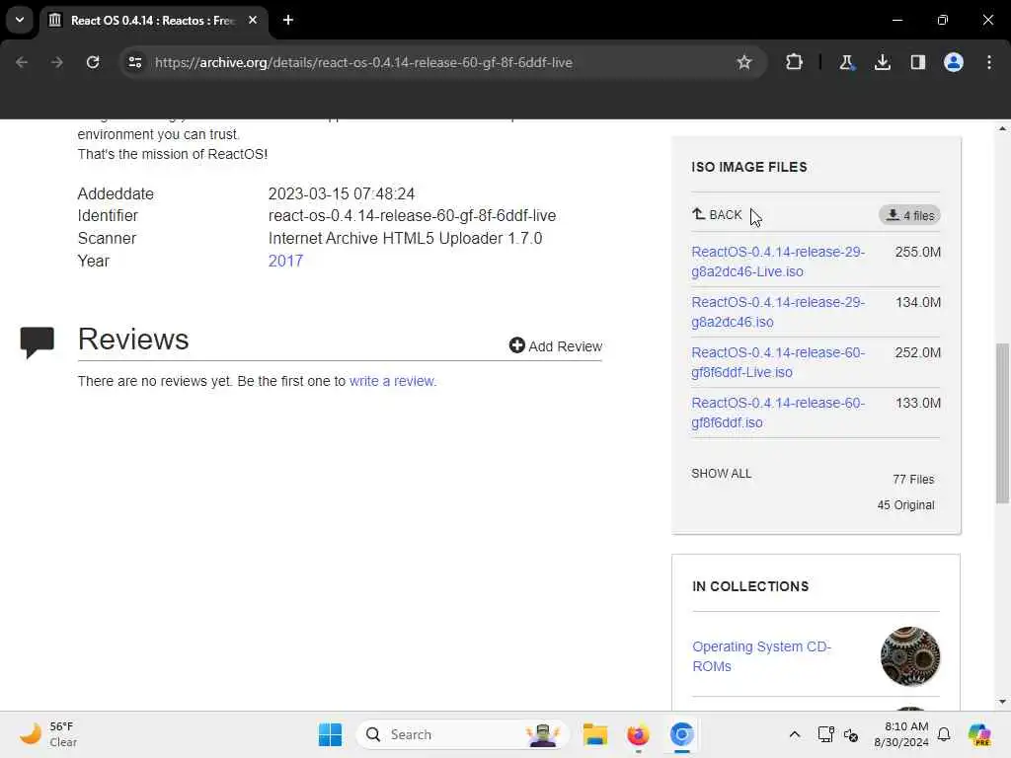Click BACK in ISO Image Files
Screen dimensions: 1011x758
pyautogui.click(x=717, y=214)
